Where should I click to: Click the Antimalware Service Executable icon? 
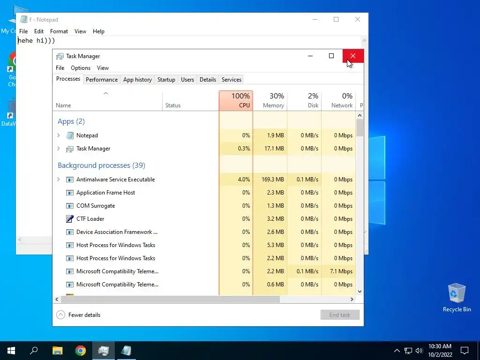(x=70, y=180)
